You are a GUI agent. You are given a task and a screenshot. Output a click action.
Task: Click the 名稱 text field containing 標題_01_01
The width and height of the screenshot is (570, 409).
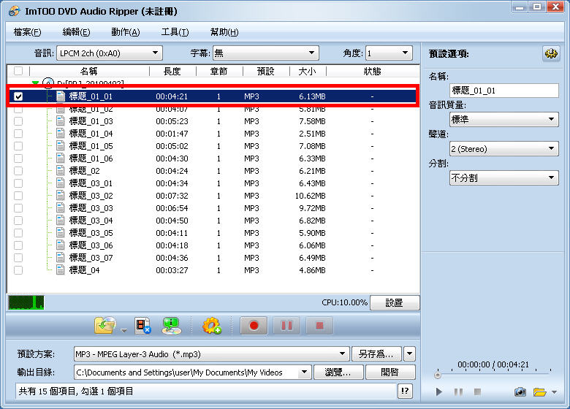[503, 91]
